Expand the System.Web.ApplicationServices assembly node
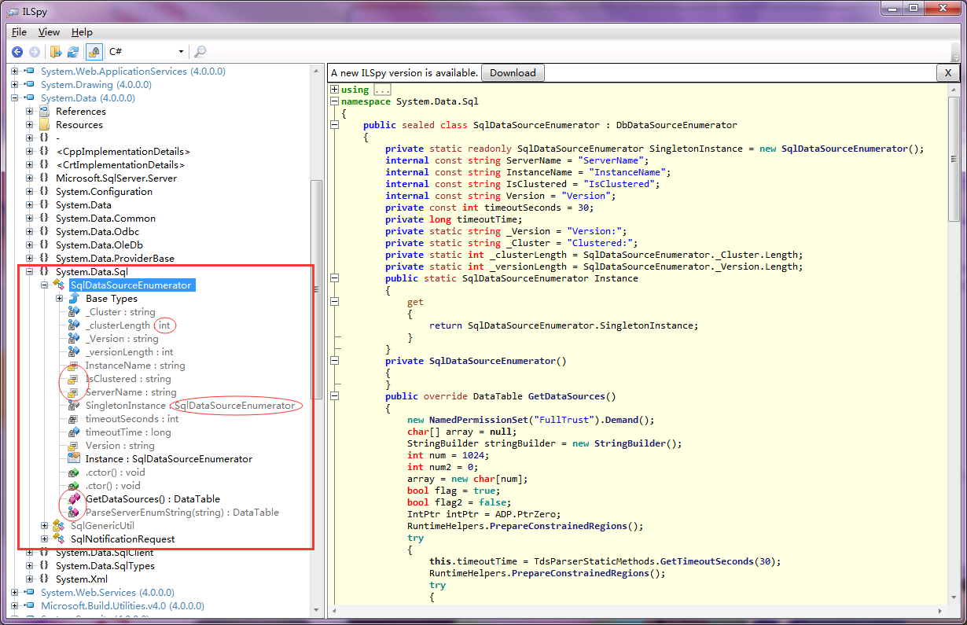Screen dimensions: 967x625 coord(14,71)
